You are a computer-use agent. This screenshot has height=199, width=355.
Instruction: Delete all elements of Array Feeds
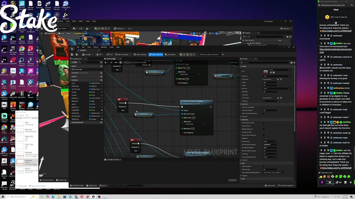[x=281, y=98]
